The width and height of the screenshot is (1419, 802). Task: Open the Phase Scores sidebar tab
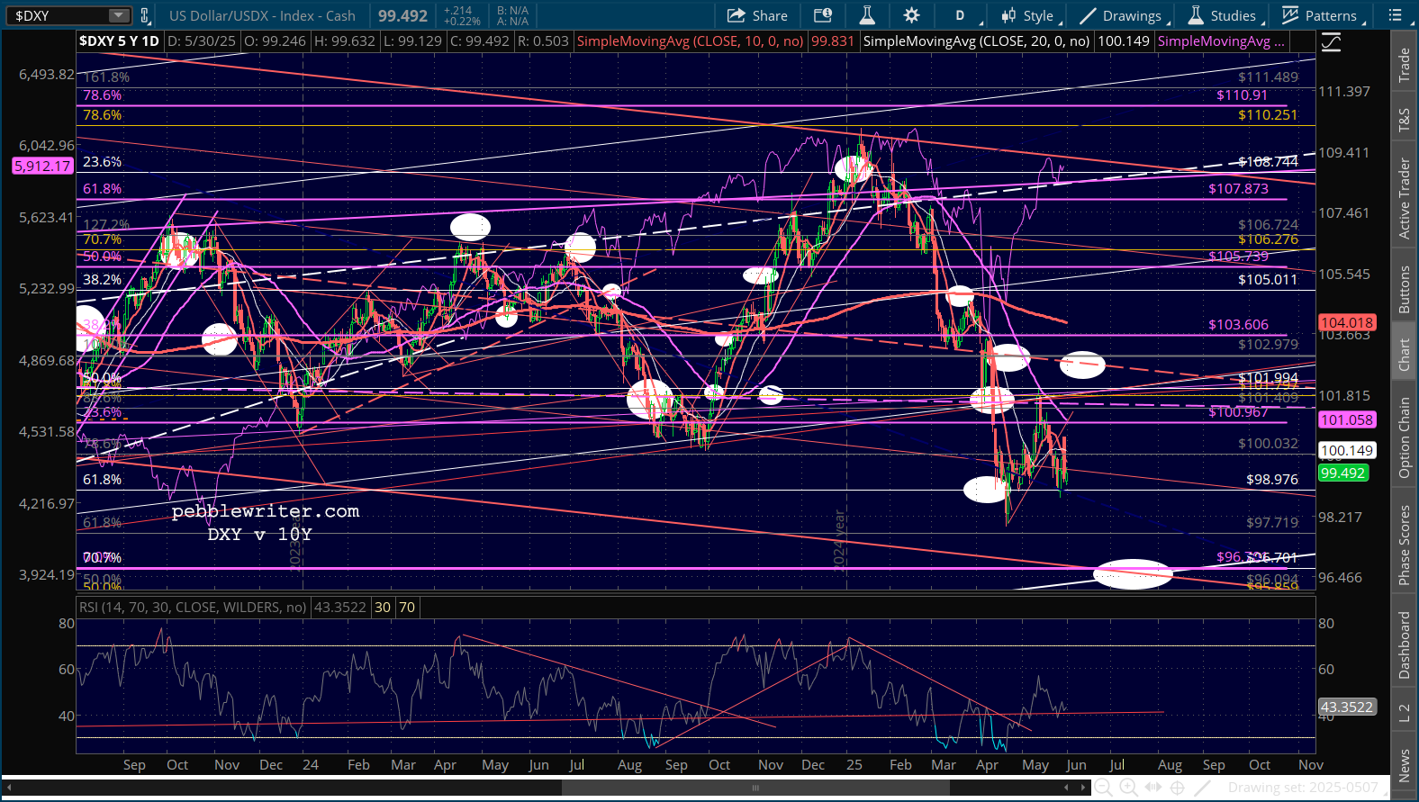pos(1404,545)
